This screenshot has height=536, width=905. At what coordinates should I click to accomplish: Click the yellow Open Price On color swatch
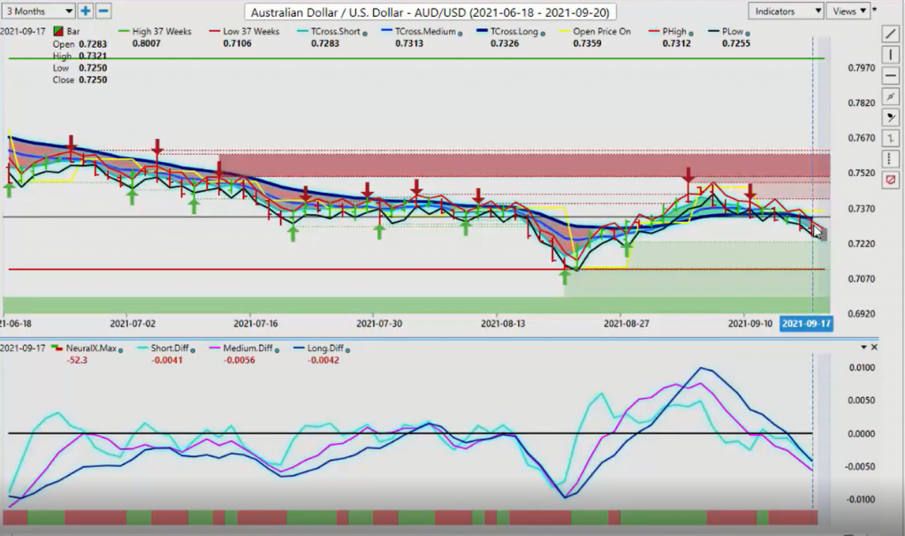[x=563, y=31]
